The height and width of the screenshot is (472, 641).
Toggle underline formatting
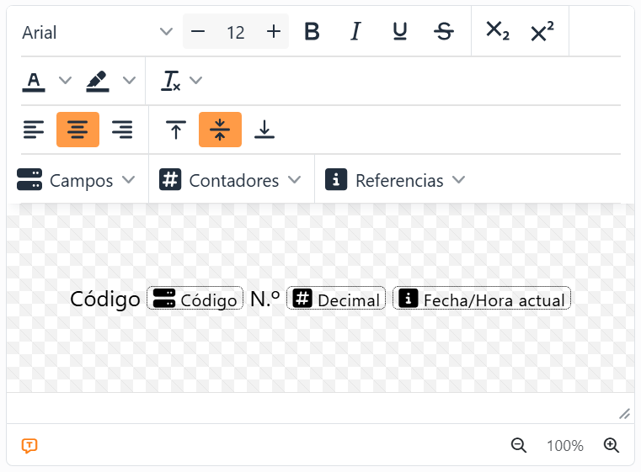[400, 31]
